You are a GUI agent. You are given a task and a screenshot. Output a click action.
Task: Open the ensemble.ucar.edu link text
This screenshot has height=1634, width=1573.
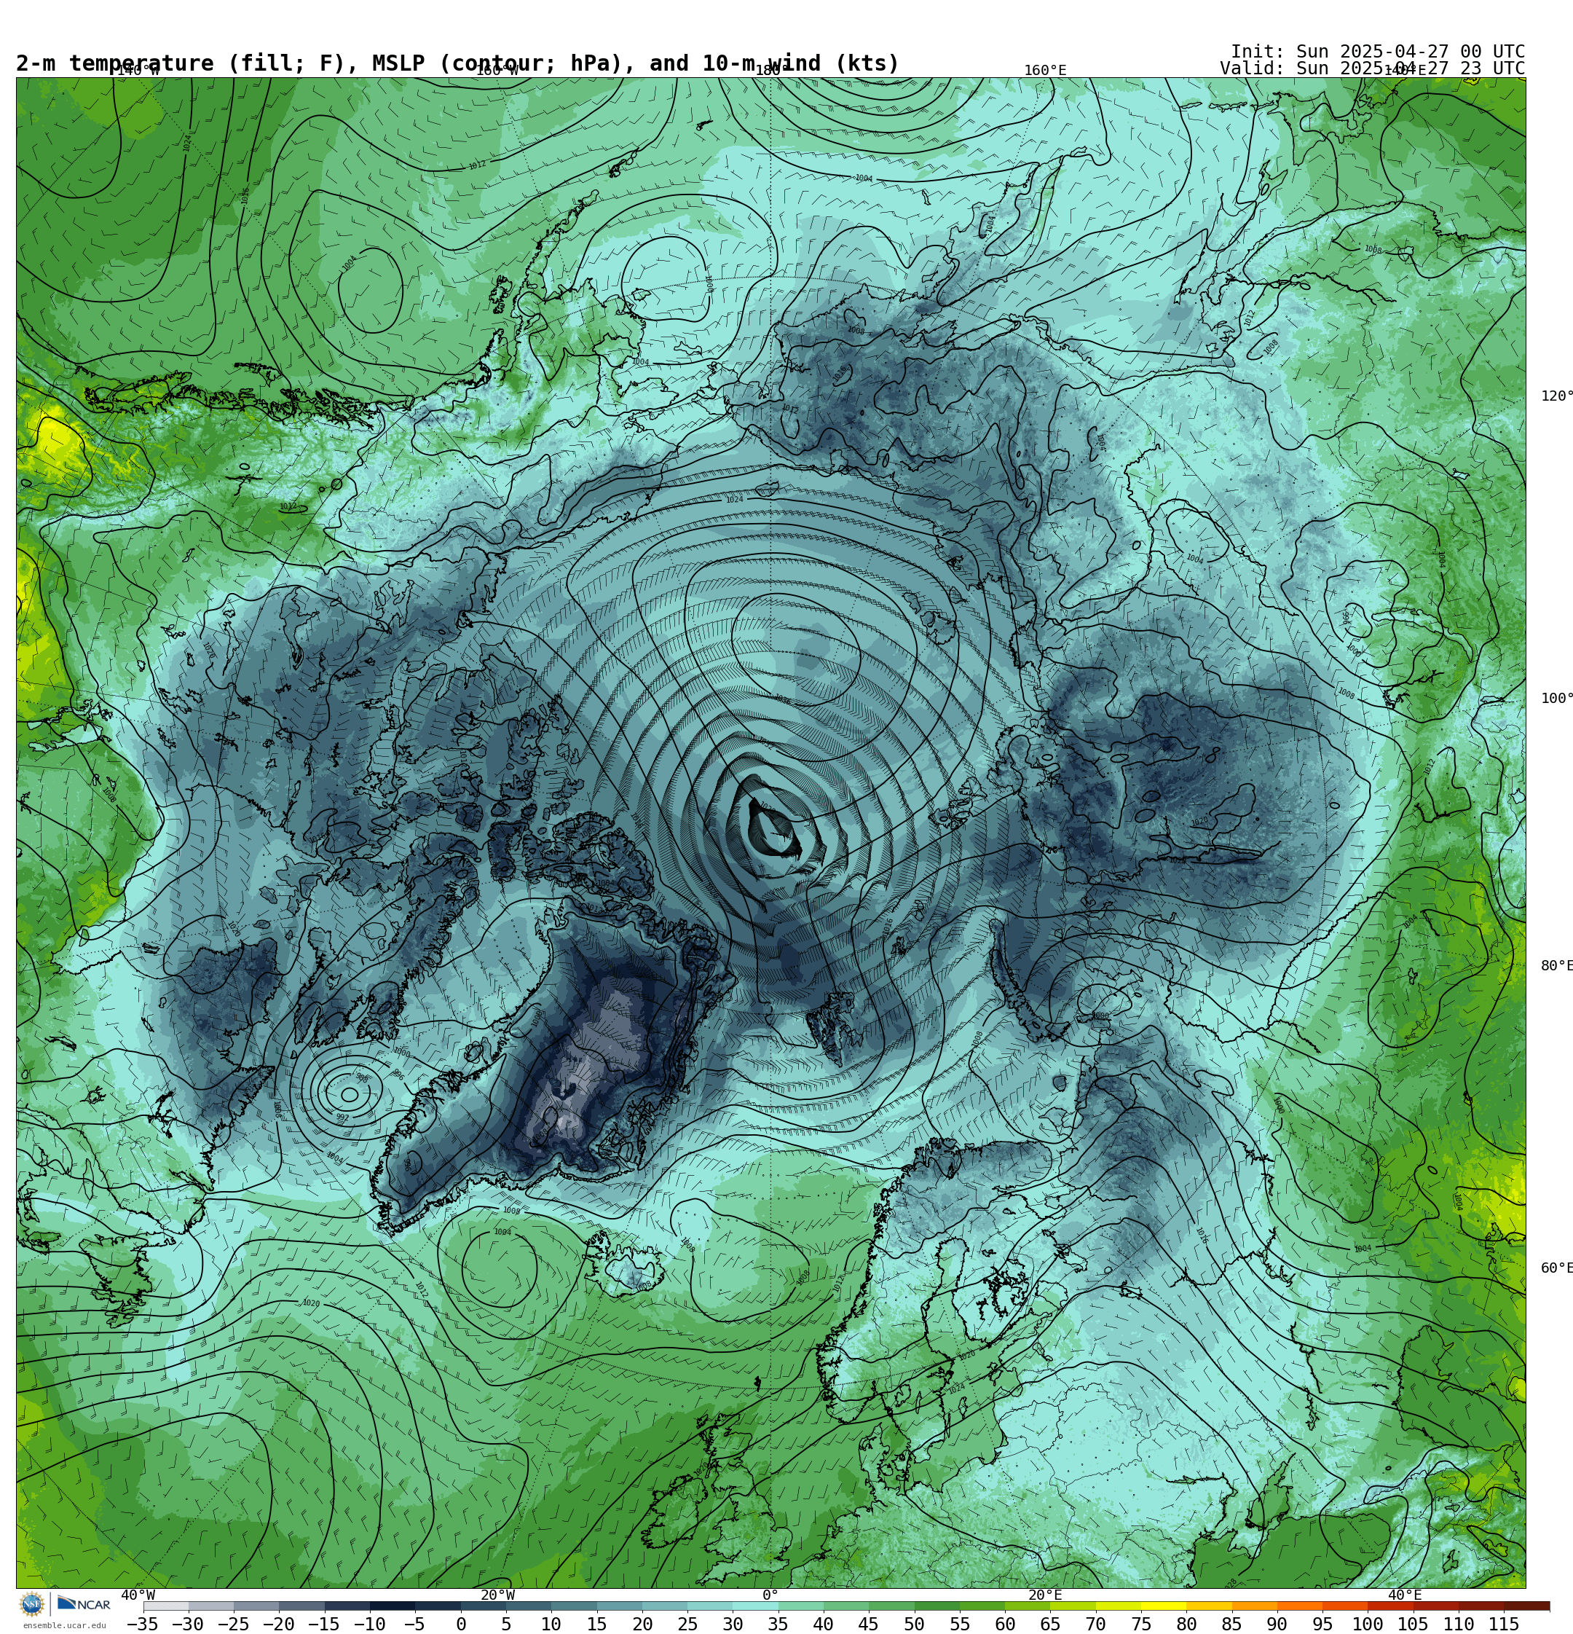coord(64,1626)
